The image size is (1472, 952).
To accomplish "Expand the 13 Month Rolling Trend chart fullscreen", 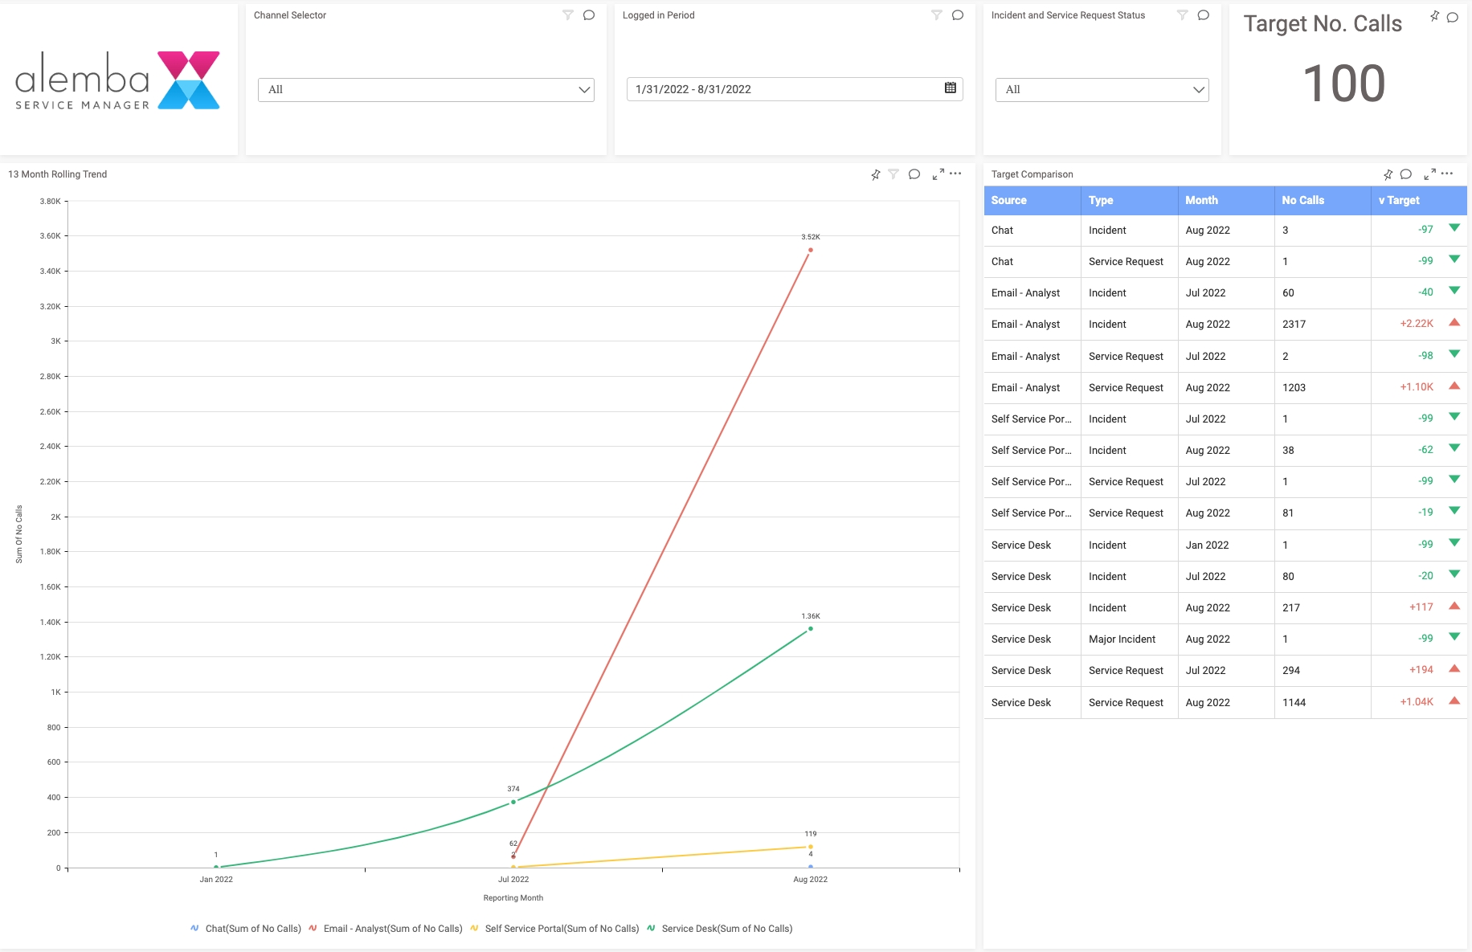I will [x=938, y=174].
